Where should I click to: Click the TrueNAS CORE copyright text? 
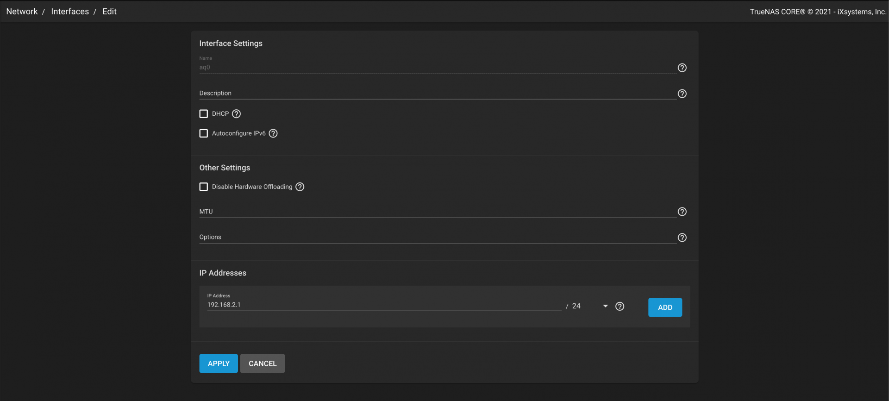pyautogui.click(x=818, y=12)
